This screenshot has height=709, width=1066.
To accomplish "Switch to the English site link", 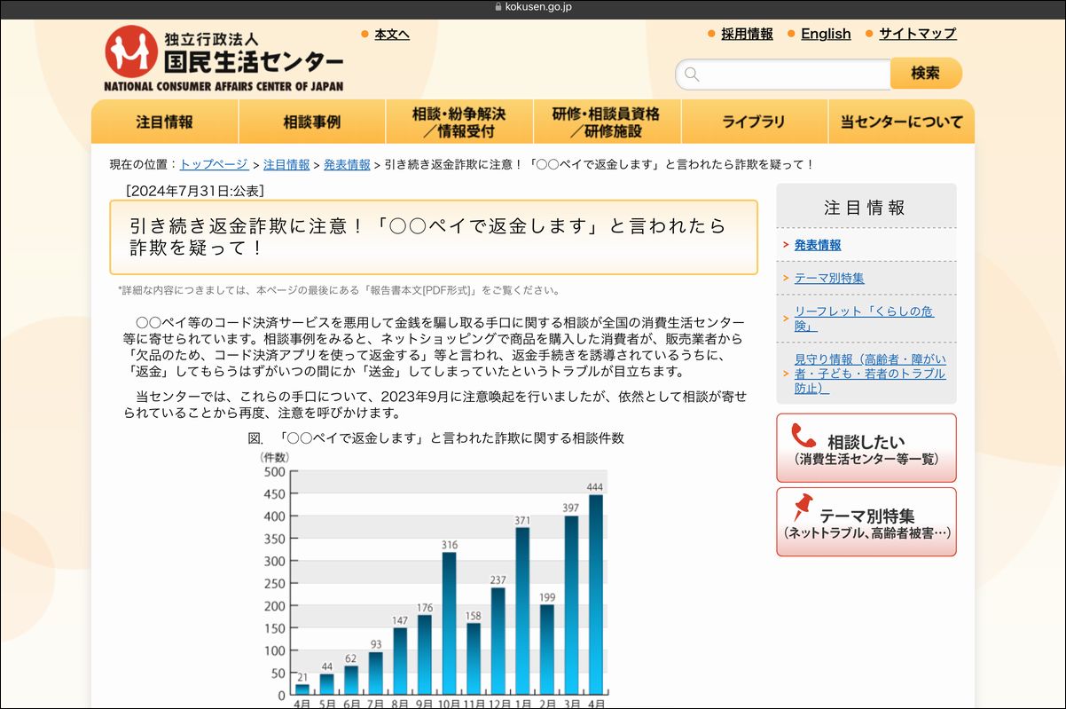I will 826,34.
